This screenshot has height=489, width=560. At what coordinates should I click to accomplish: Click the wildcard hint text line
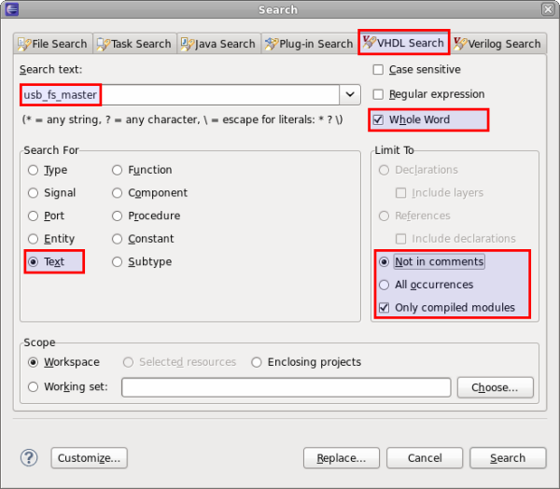[x=182, y=119]
